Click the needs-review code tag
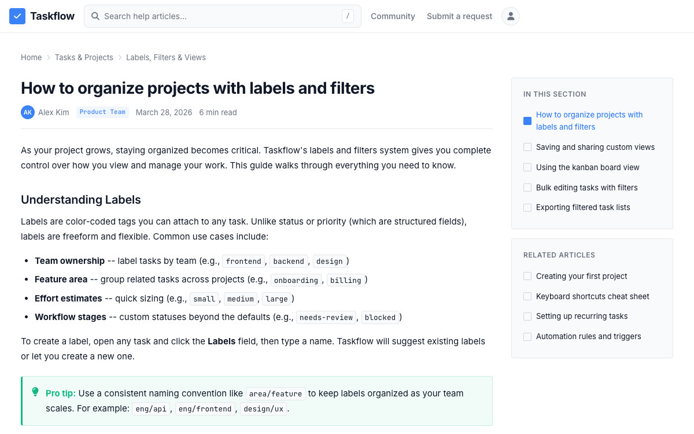This screenshot has height=434, width=694. tap(326, 317)
